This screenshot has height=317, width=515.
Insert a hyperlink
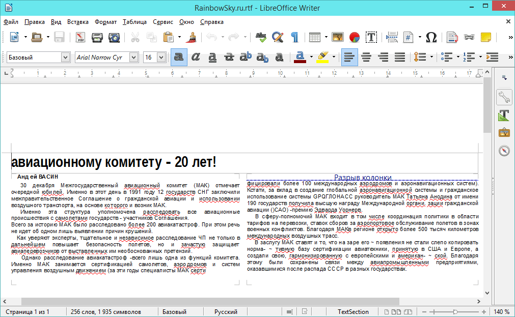pos(469,37)
